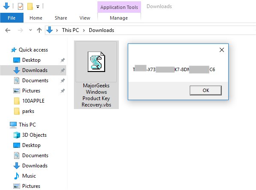Go up one folder level with Up arrow
The height and width of the screenshot is (190, 256).
39,30
